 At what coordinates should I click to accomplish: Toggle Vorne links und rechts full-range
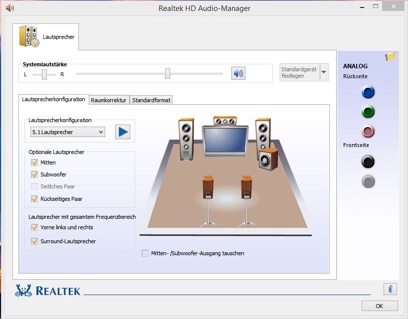[x=34, y=227]
